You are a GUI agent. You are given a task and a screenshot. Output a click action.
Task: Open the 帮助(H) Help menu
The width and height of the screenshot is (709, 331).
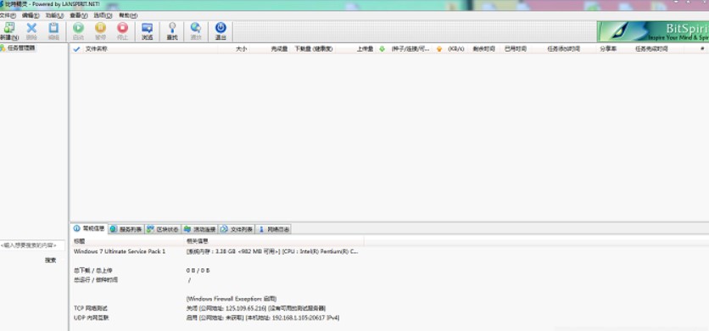[x=128, y=15]
